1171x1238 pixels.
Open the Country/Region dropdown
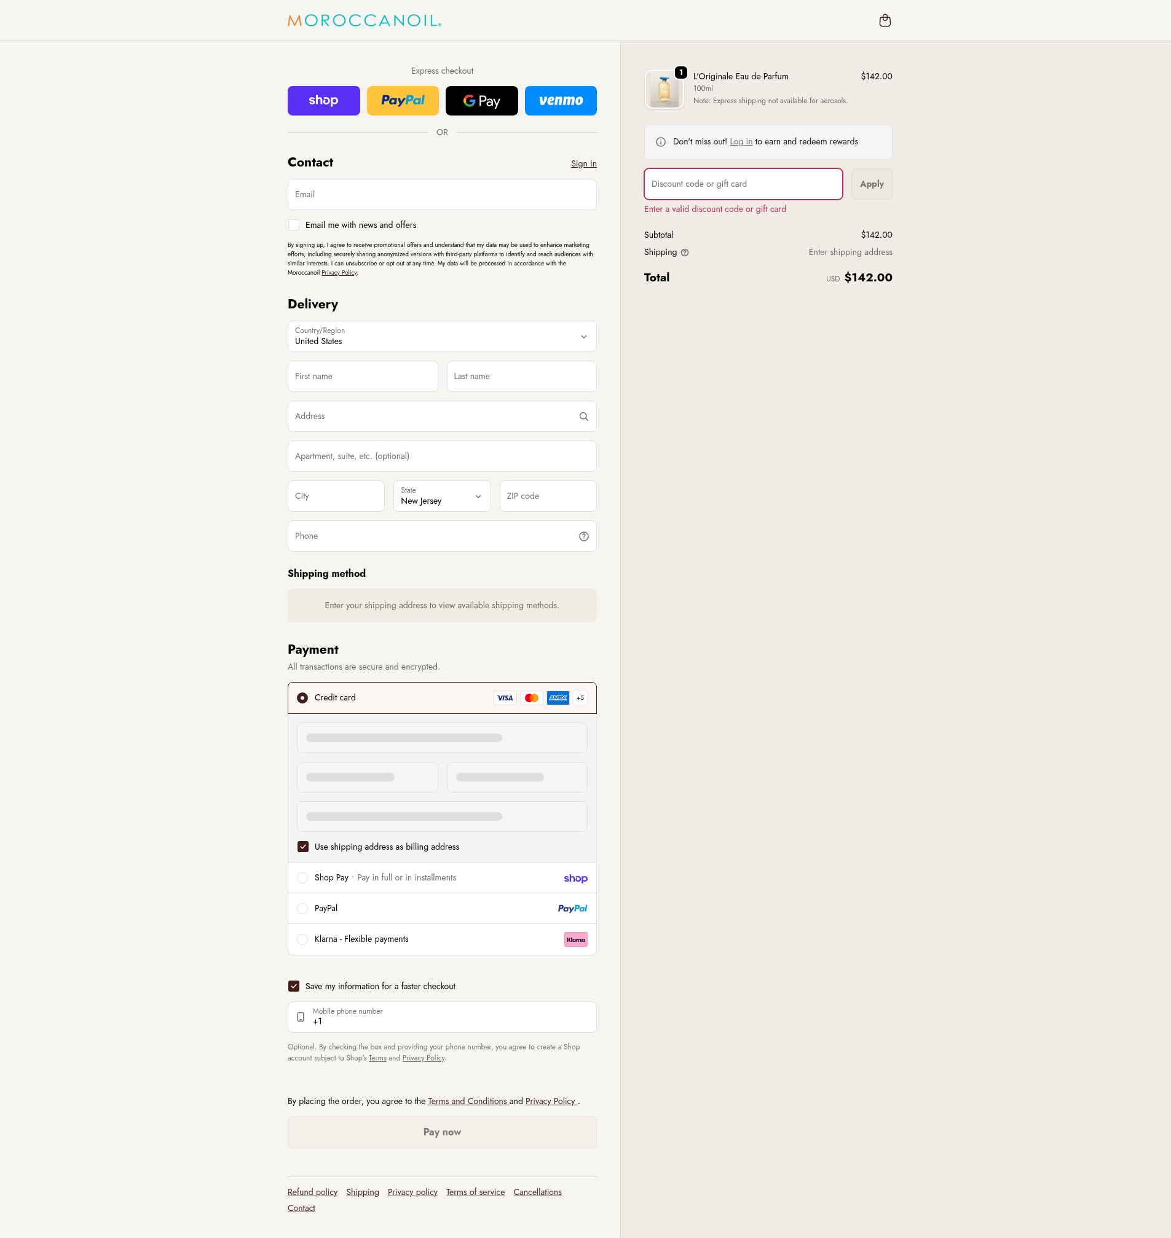(442, 336)
